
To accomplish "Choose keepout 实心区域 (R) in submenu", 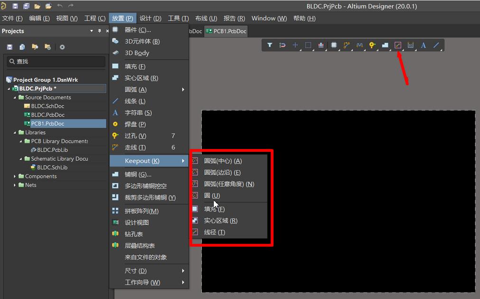I will (229, 221).
